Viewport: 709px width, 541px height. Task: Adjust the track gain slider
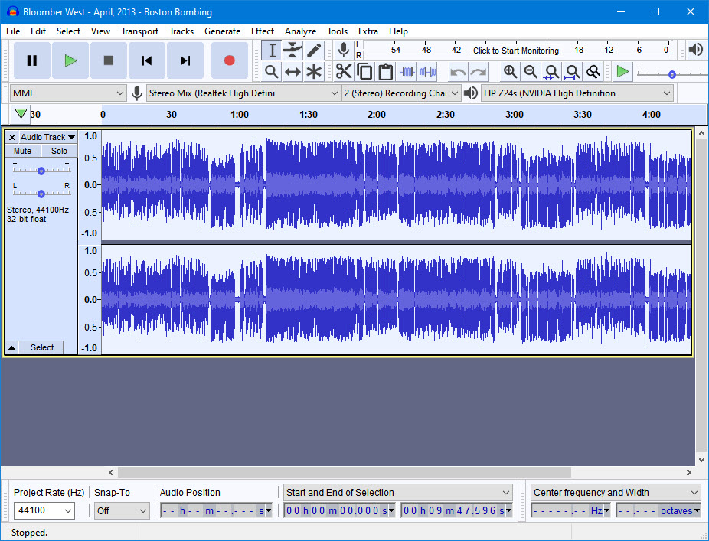click(41, 171)
